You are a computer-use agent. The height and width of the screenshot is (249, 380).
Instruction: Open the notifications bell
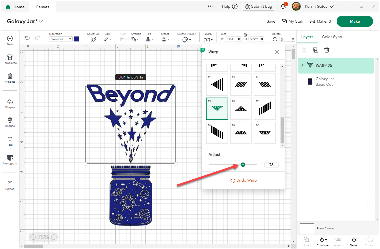coord(283,6)
